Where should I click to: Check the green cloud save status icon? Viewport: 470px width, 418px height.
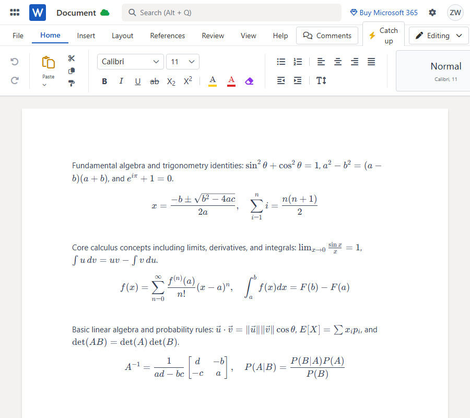[104, 13]
